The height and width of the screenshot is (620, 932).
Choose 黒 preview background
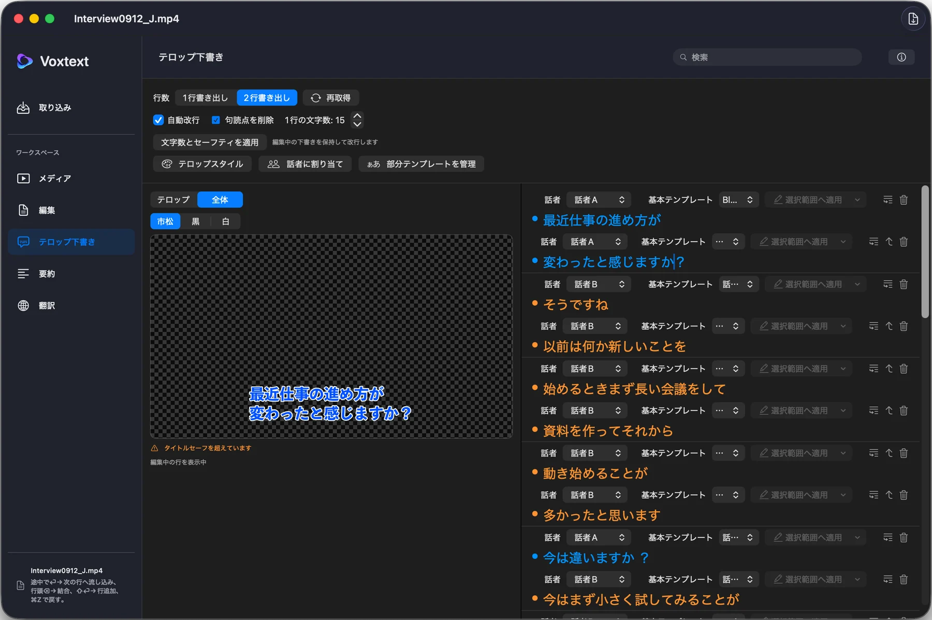[195, 222]
